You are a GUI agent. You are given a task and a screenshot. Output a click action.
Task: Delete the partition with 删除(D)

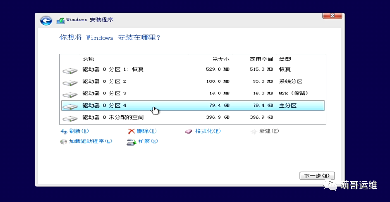point(147,131)
